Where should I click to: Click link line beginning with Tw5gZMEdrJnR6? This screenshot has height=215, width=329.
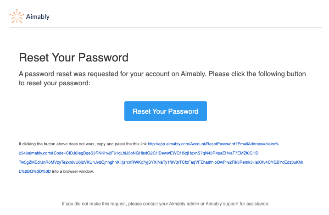161,162
